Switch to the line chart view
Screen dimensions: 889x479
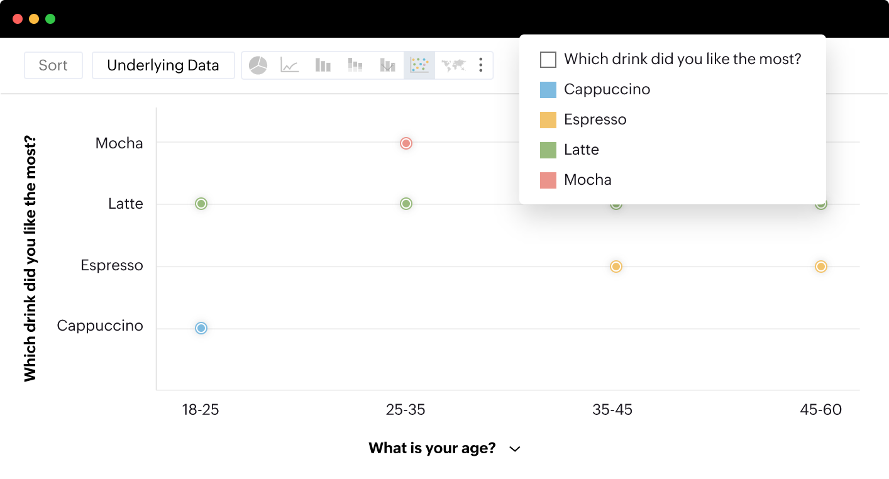coord(290,65)
